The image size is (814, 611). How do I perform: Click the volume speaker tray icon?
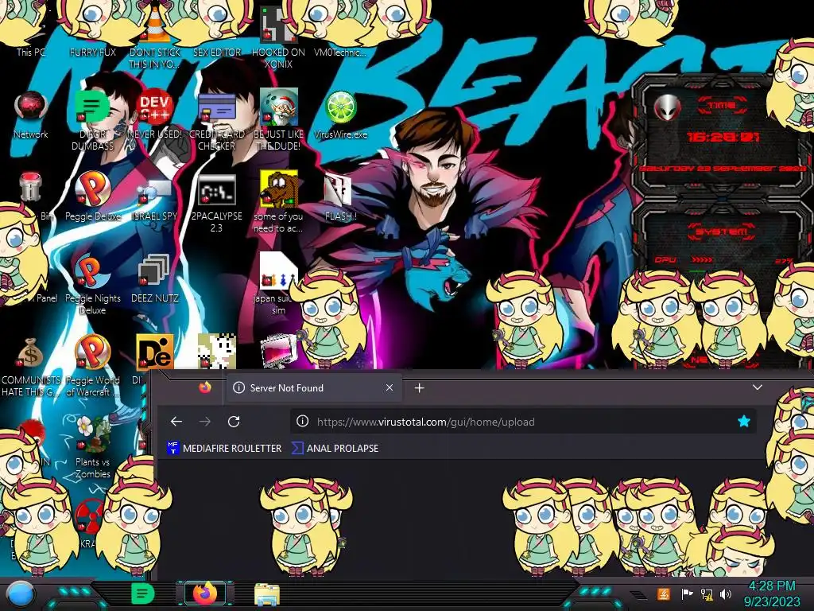725,593
